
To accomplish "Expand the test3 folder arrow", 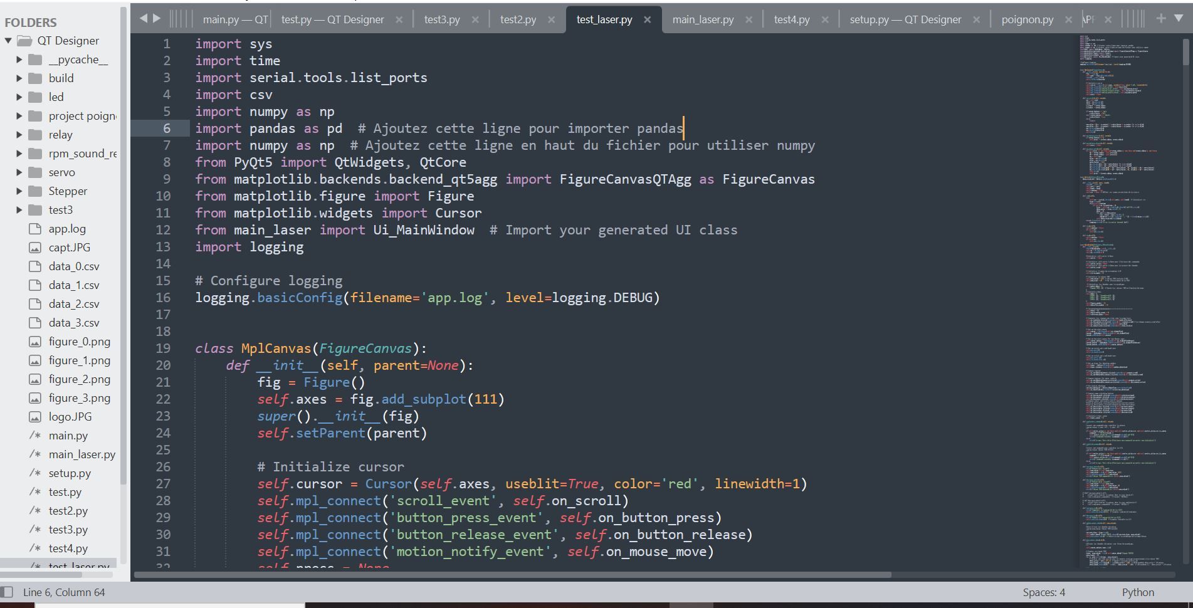I will 19,210.
